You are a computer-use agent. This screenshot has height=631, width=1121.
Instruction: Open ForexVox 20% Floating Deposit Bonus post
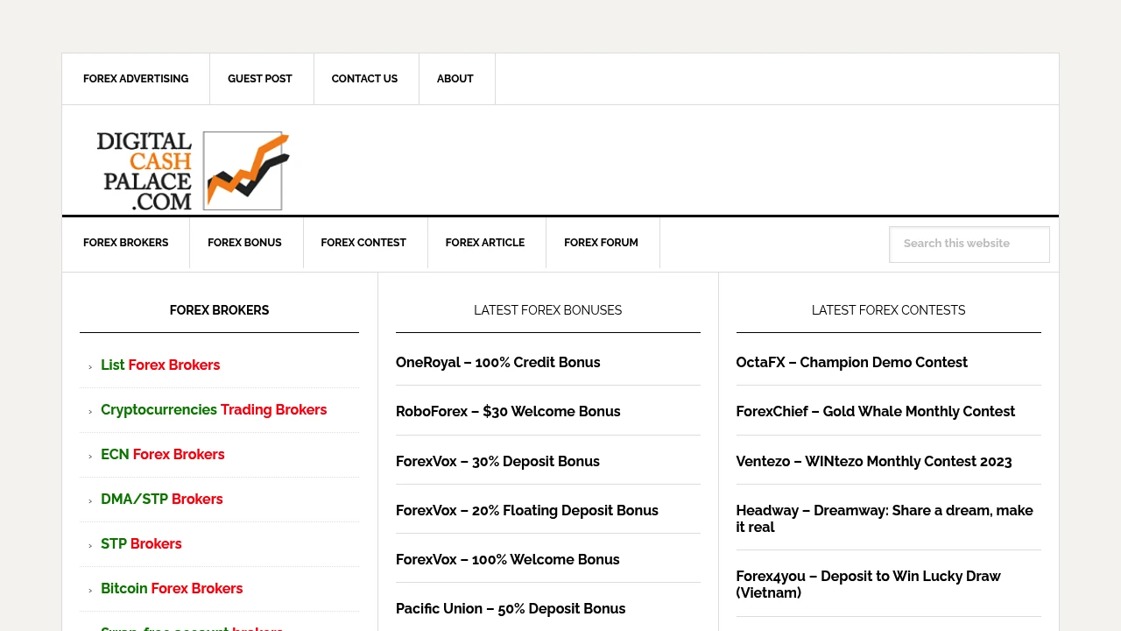pyautogui.click(x=527, y=511)
